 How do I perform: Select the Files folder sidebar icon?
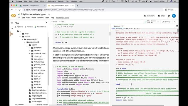pos(12,34)
